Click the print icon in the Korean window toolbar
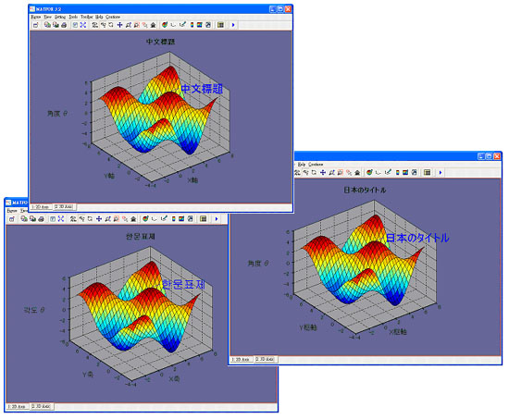Image resolution: width=509 pixels, height=419 pixels. [x=42, y=219]
